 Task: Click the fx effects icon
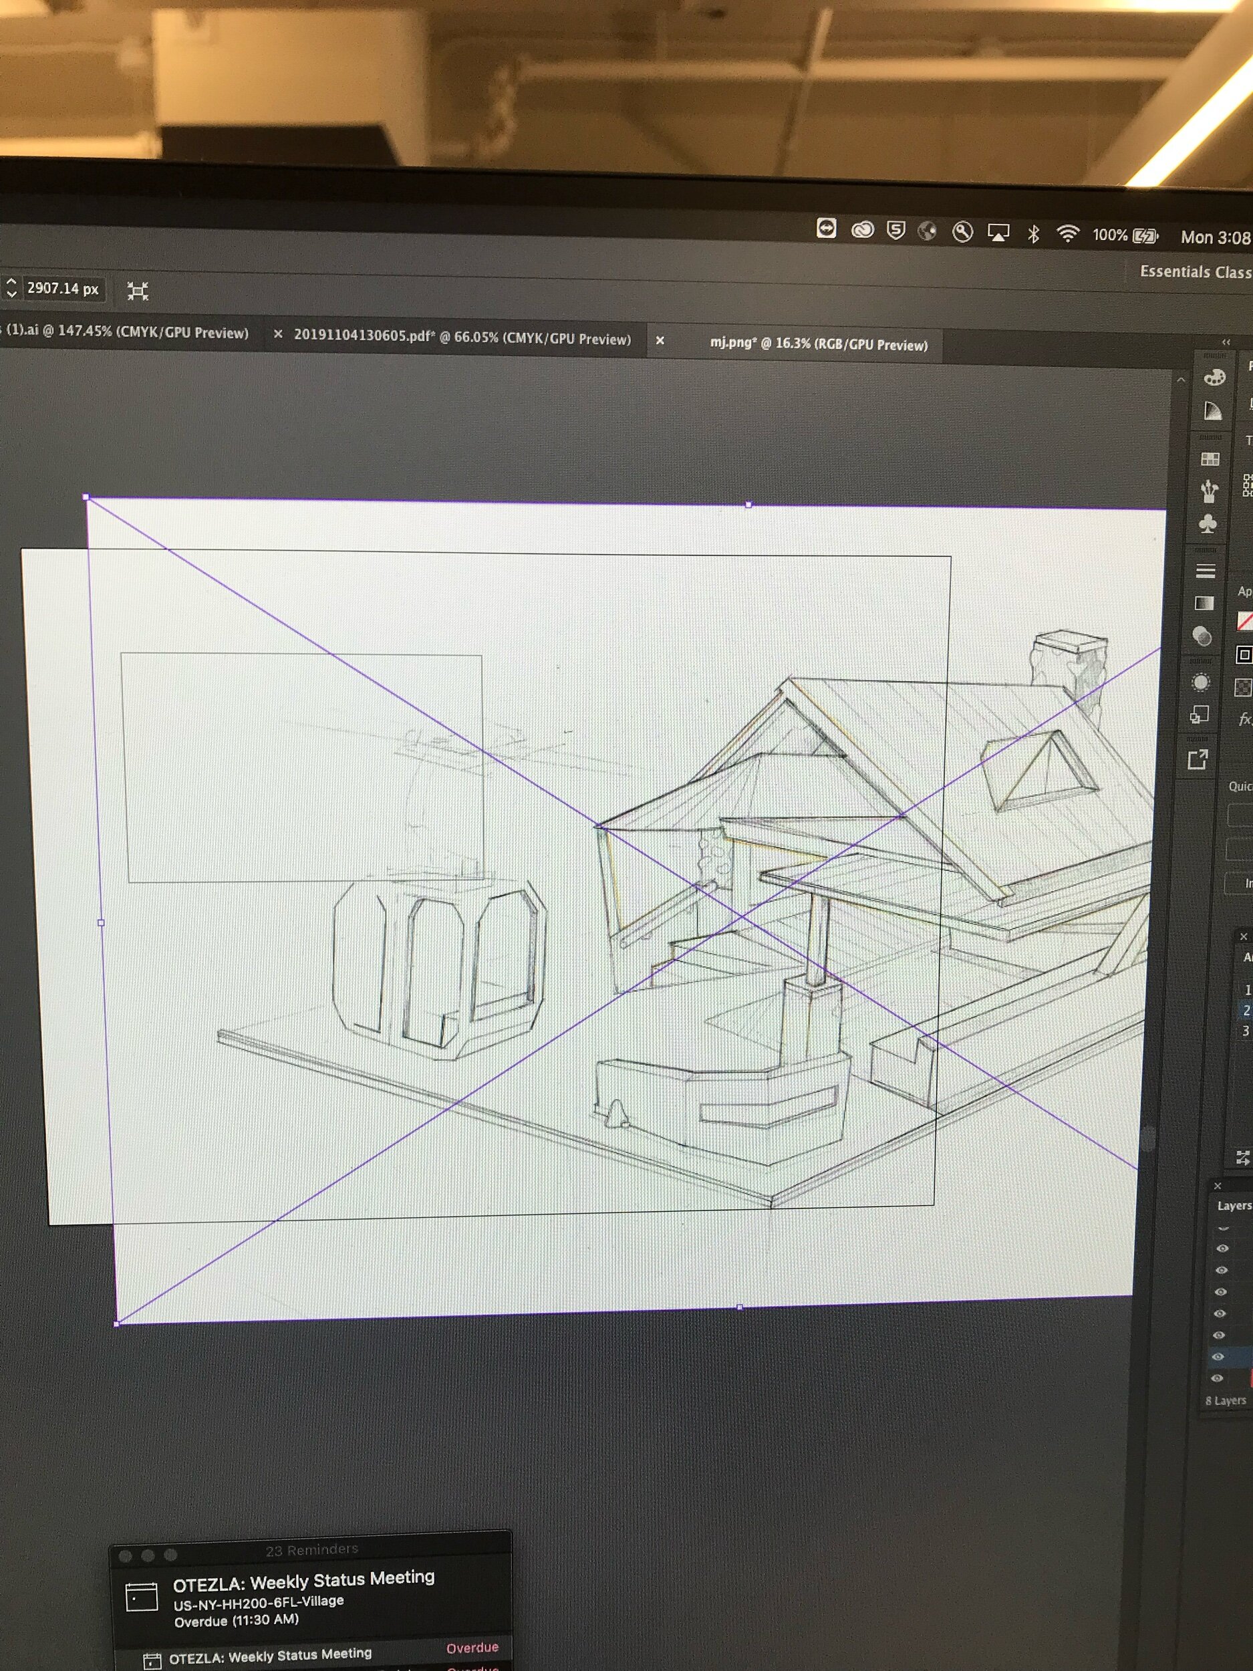tap(1245, 719)
